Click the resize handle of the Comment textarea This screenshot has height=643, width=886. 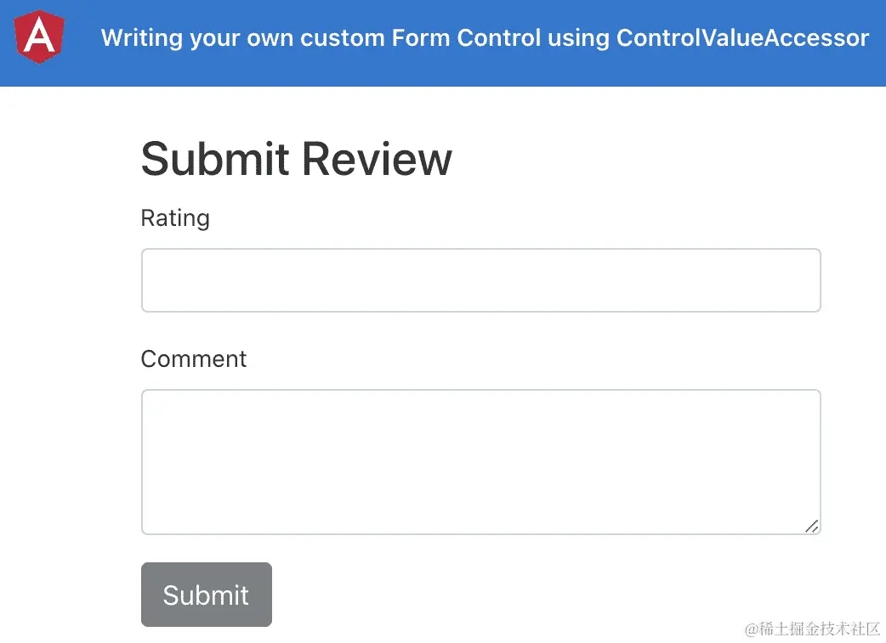[811, 526]
